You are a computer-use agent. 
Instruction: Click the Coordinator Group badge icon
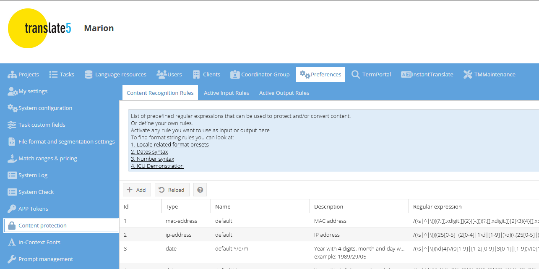pyautogui.click(x=234, y=74)
